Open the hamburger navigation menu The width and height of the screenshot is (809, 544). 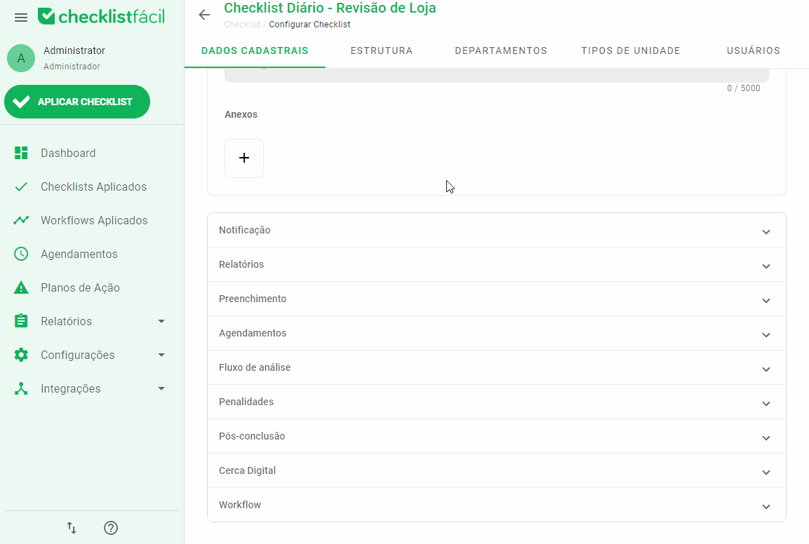21,18
